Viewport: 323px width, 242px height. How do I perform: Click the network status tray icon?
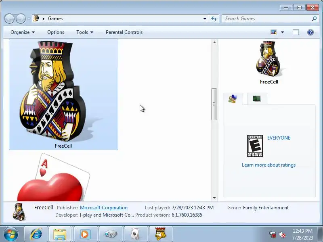273,234
